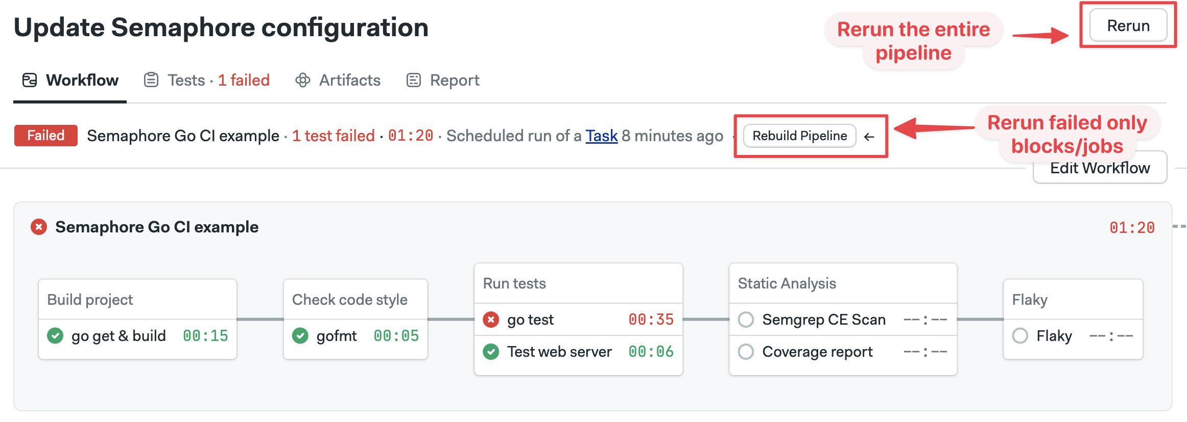Click the Tests clipboard icon

click(x=151, y=80)
